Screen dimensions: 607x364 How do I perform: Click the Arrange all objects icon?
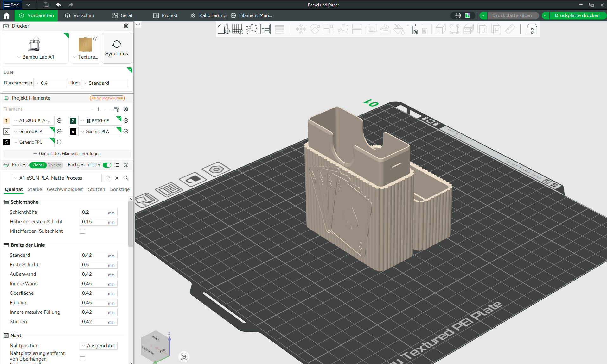point(265,29)
